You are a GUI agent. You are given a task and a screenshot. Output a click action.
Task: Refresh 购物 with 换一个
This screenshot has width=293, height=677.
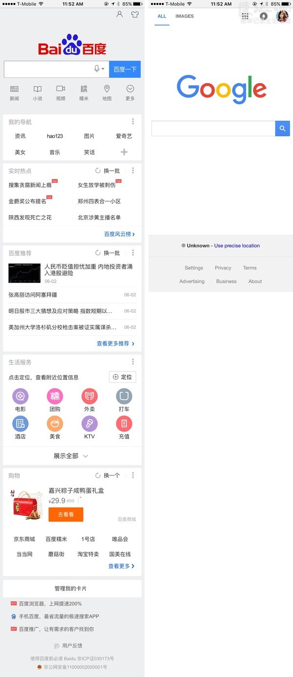tap(107, 475)
